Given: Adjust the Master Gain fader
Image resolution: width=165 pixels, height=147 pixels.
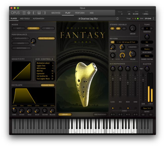Looking at the screenshot, I should click(x=143, y=79).
